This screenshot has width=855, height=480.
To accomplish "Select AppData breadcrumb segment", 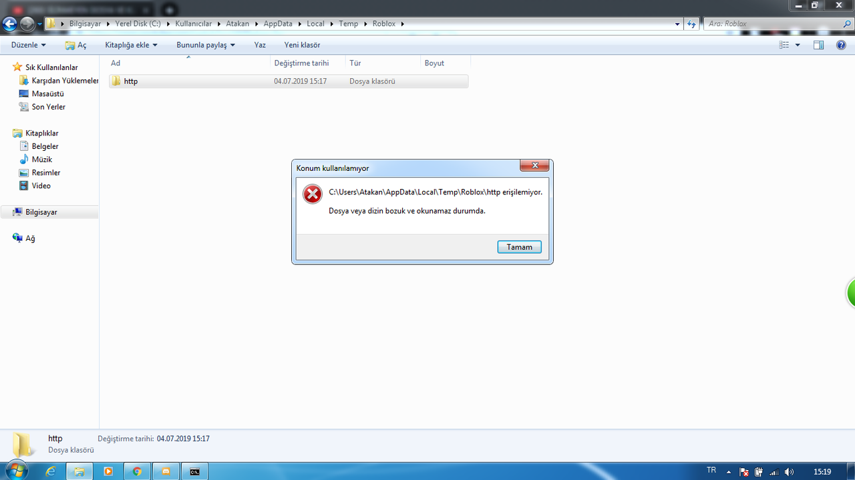I will tap(278, 24).
